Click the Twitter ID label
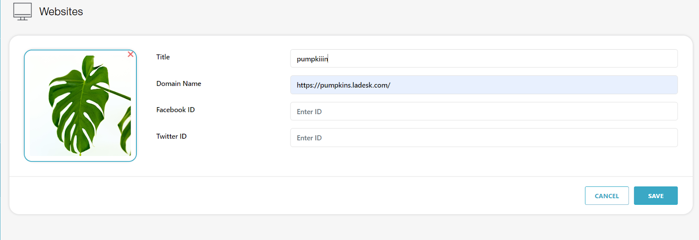The height and width of the screenshot is (240, 699). (x=171, y=136)
